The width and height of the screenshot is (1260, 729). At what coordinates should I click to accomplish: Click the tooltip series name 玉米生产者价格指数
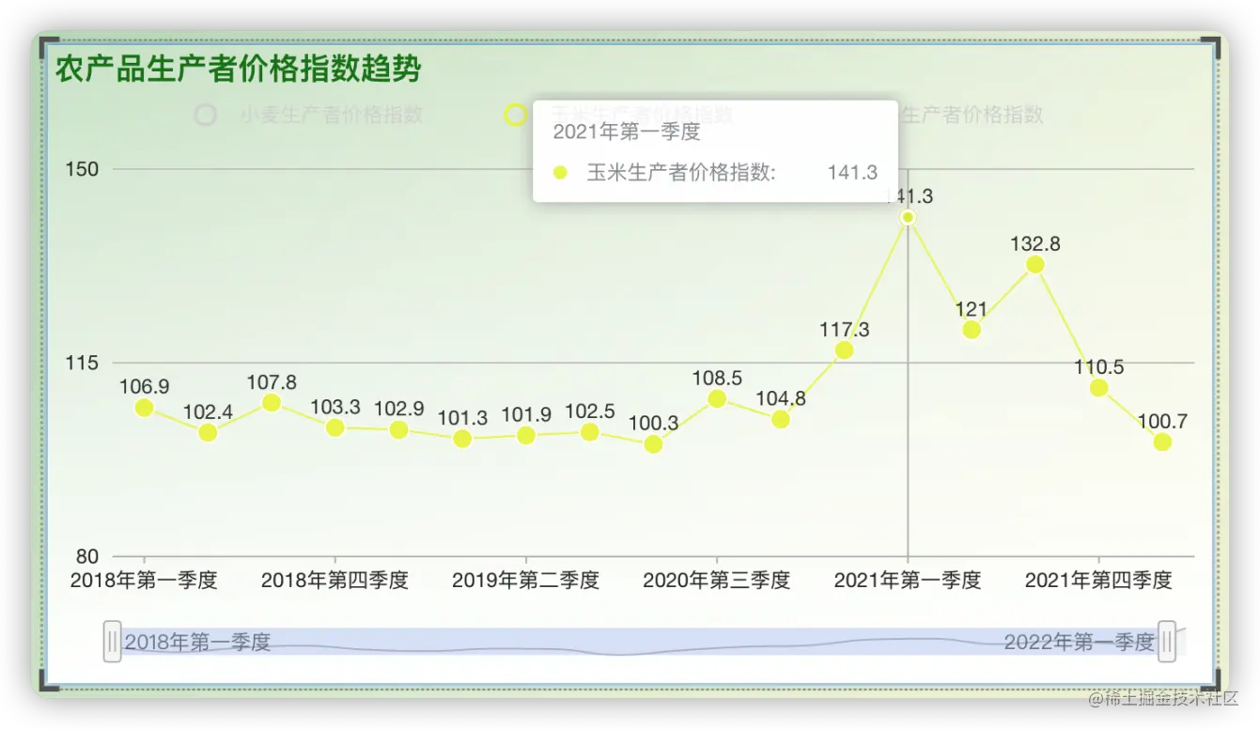click(679, 173)
